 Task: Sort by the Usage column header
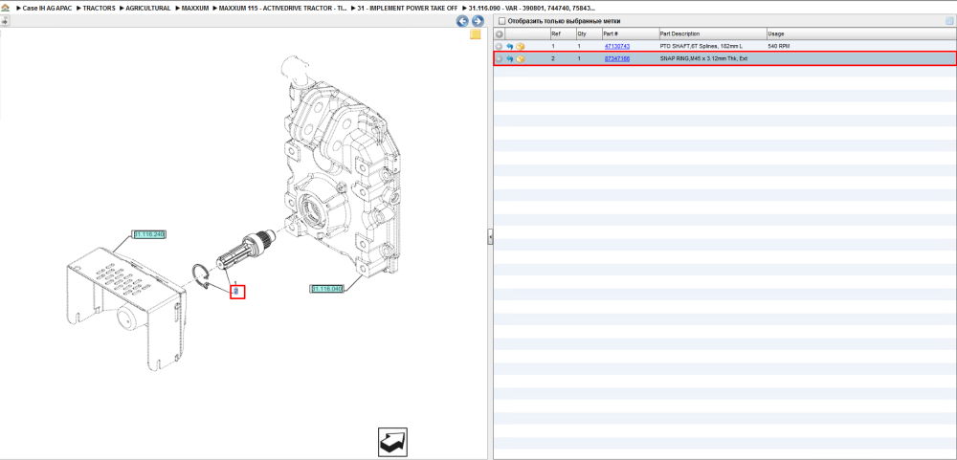coord(860,34)
